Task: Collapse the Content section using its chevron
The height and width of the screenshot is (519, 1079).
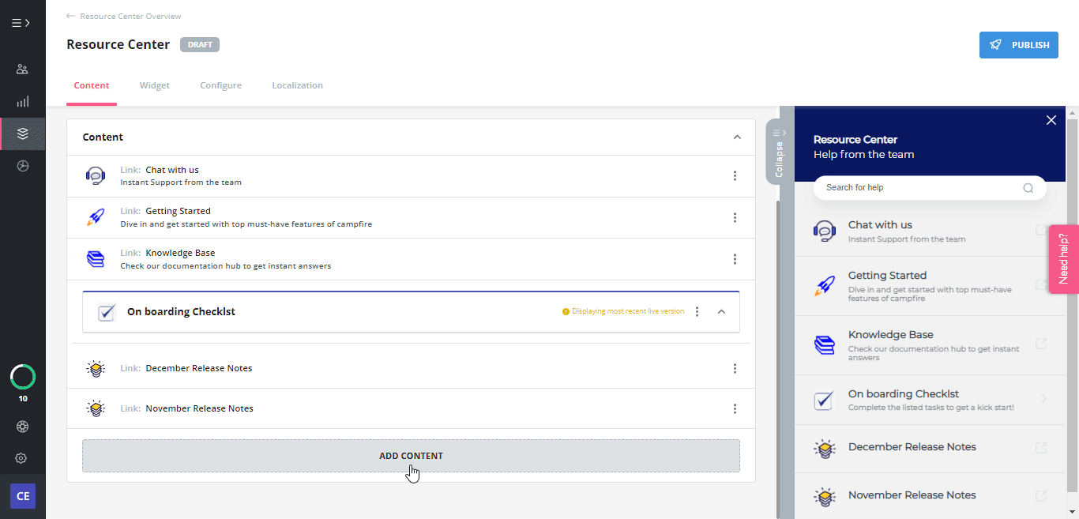Action: click(737, 137)
